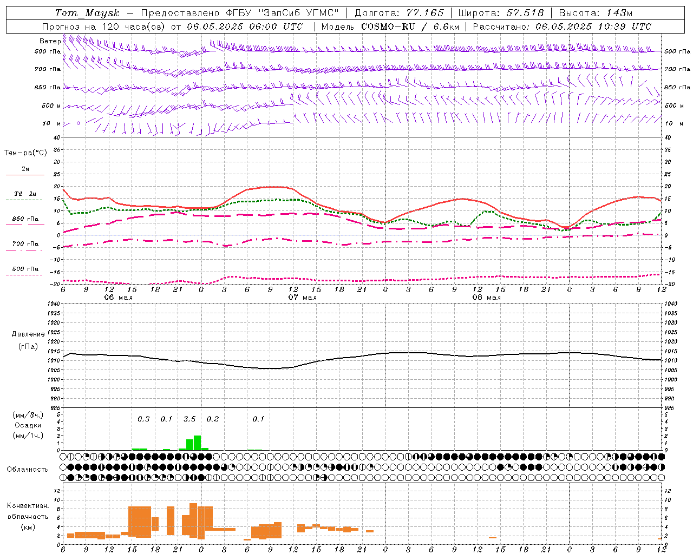693x554 pixels.
Task: Click the '10 м' wind level label at left
Action: coord(52,123)
